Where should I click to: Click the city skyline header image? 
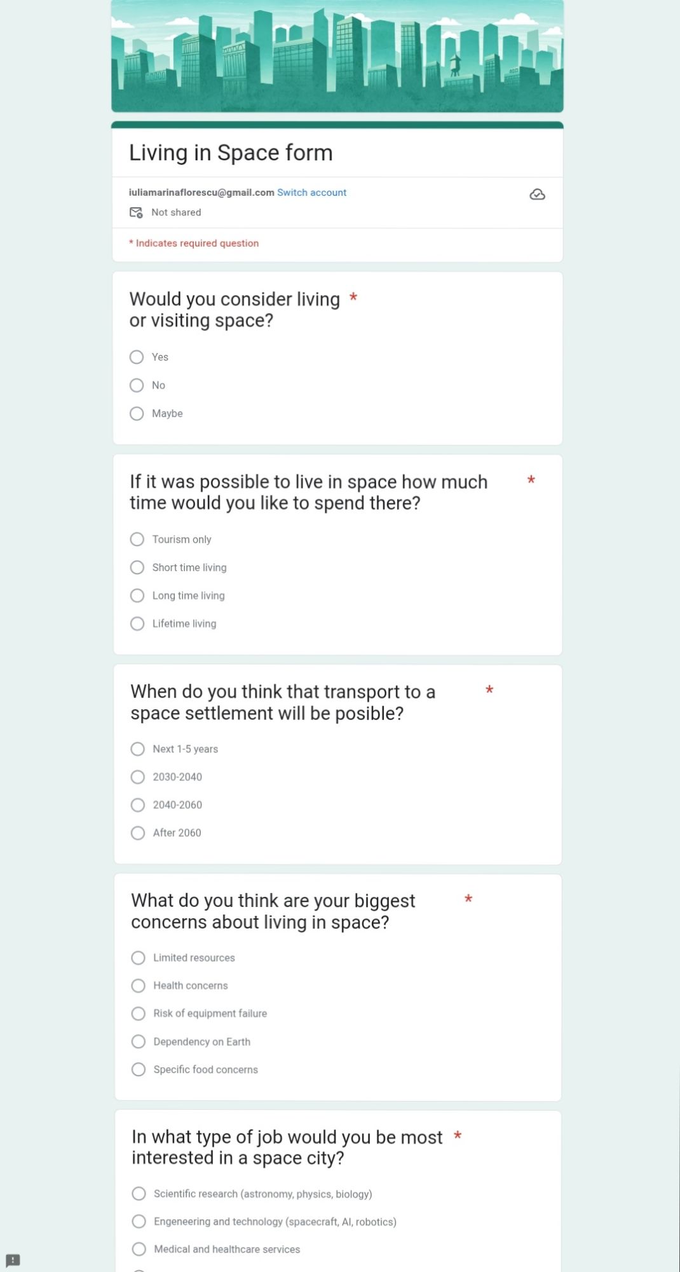pos(337,57)
